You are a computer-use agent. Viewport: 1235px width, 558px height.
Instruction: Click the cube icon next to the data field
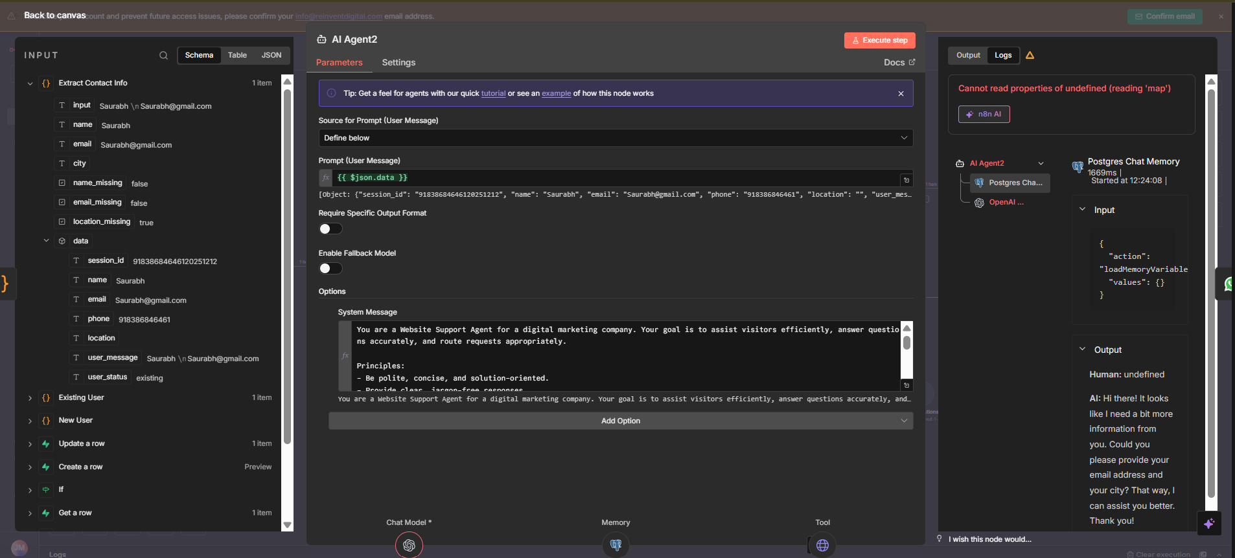(x=62, y=241)
